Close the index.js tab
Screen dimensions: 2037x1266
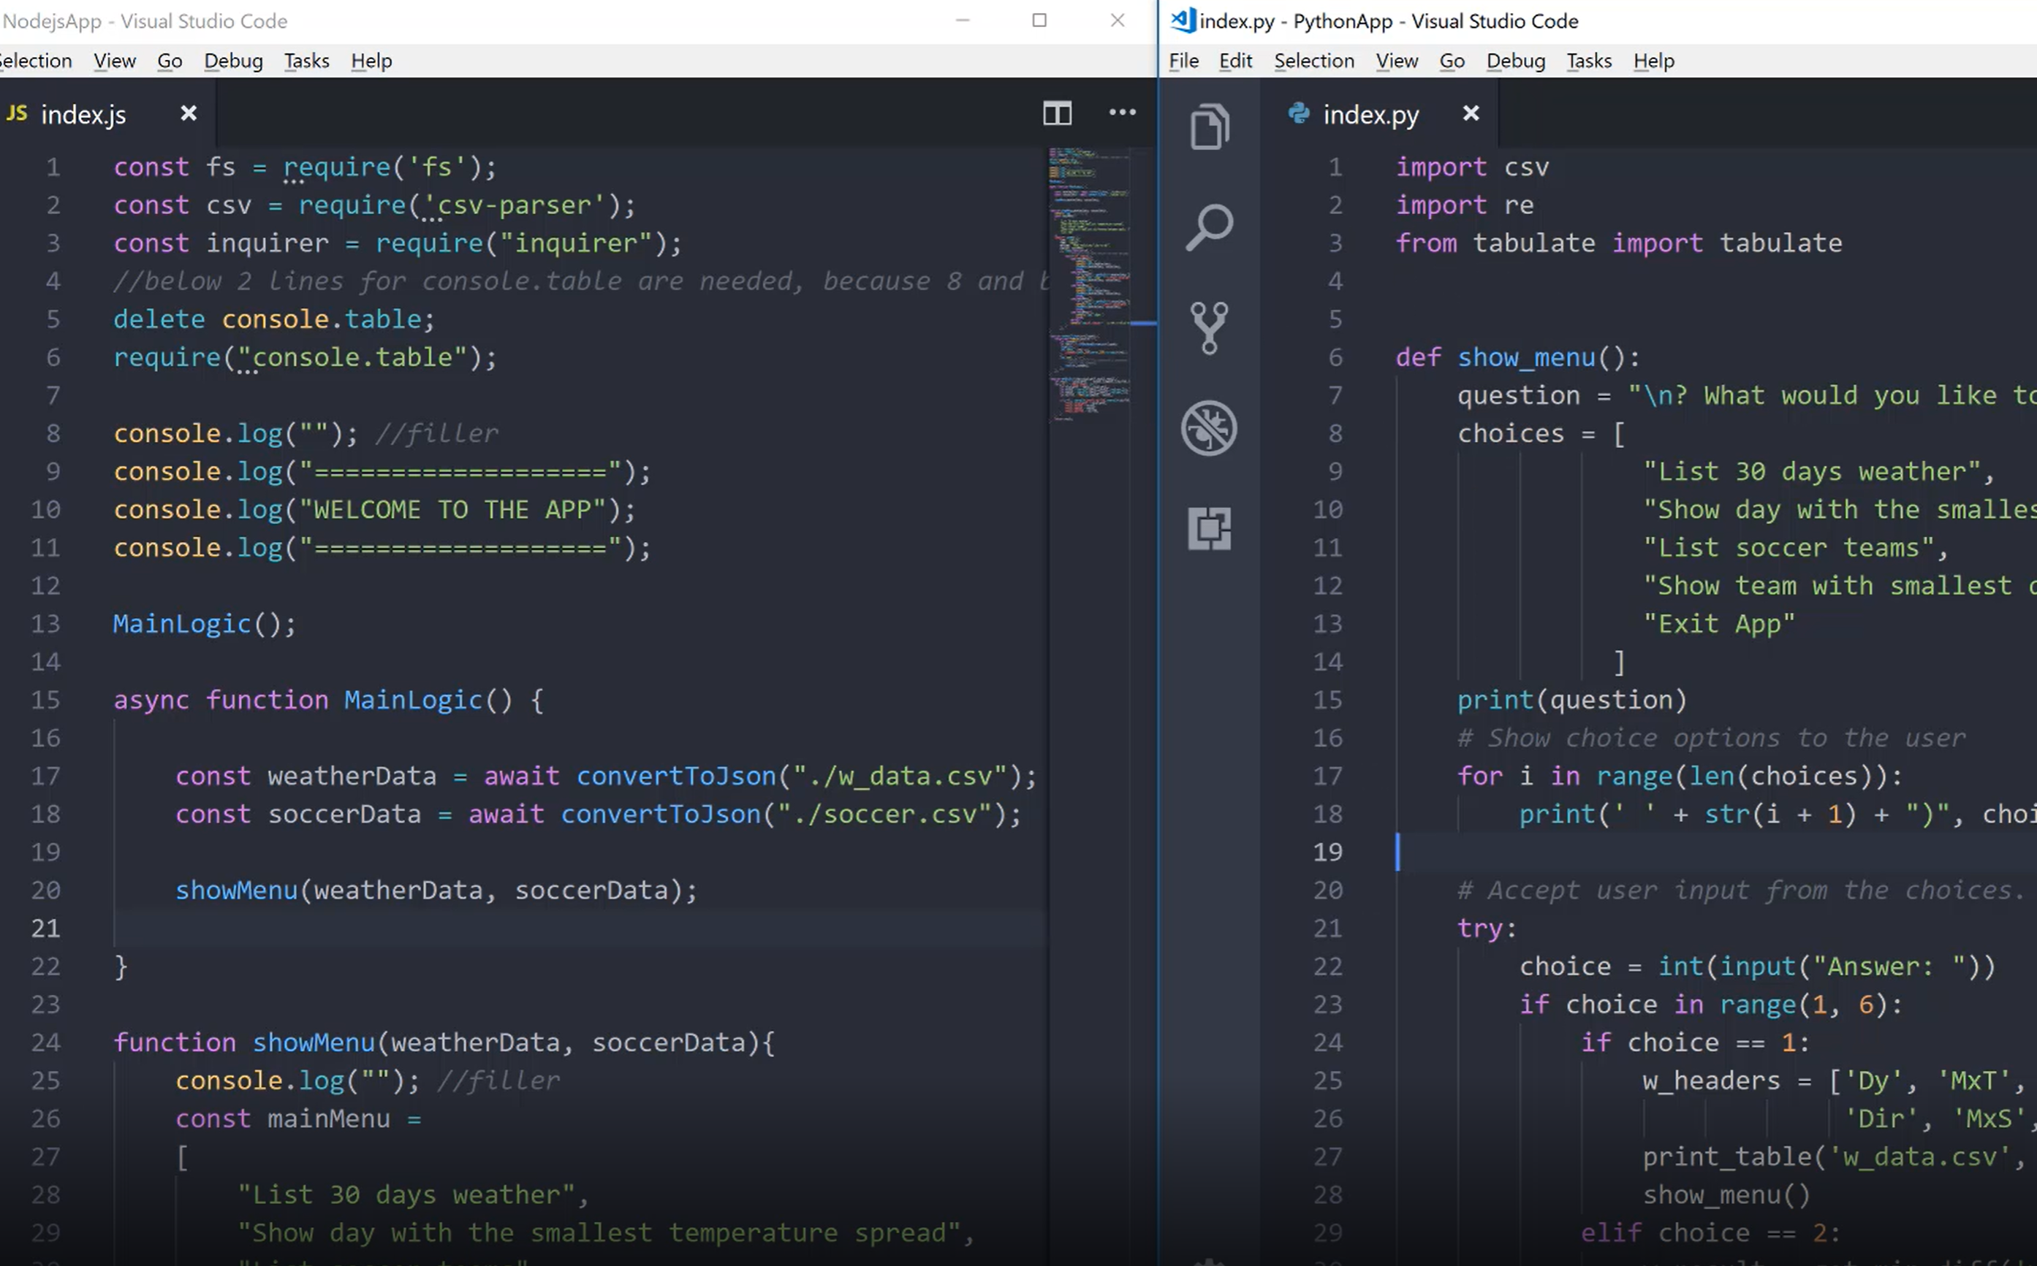coord(189,113)
